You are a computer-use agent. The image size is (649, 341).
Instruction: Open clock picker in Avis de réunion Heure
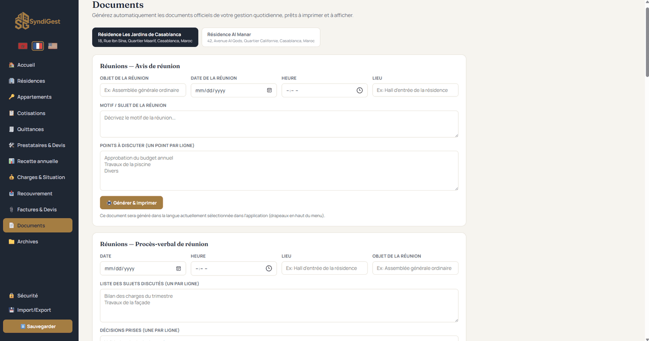pos(360,90)
